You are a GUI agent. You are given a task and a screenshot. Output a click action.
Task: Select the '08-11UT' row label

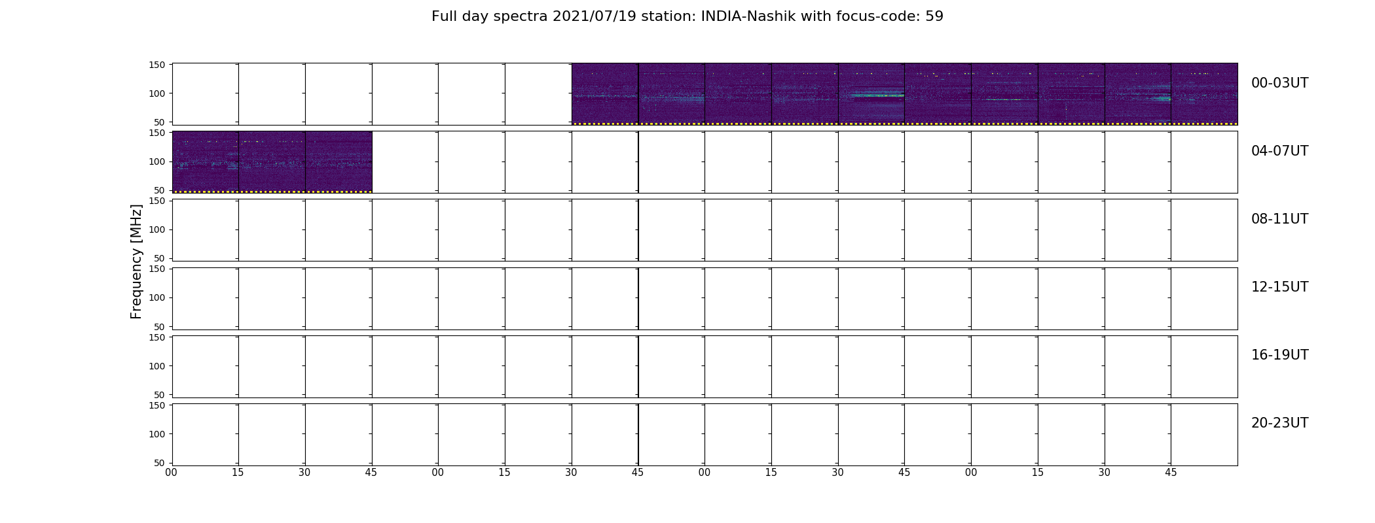[x=1279, y=219]
